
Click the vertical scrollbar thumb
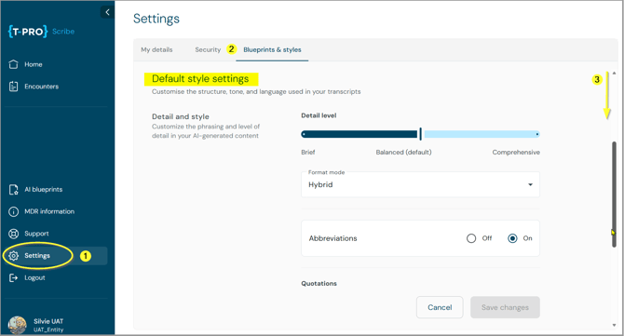(614, 195)
